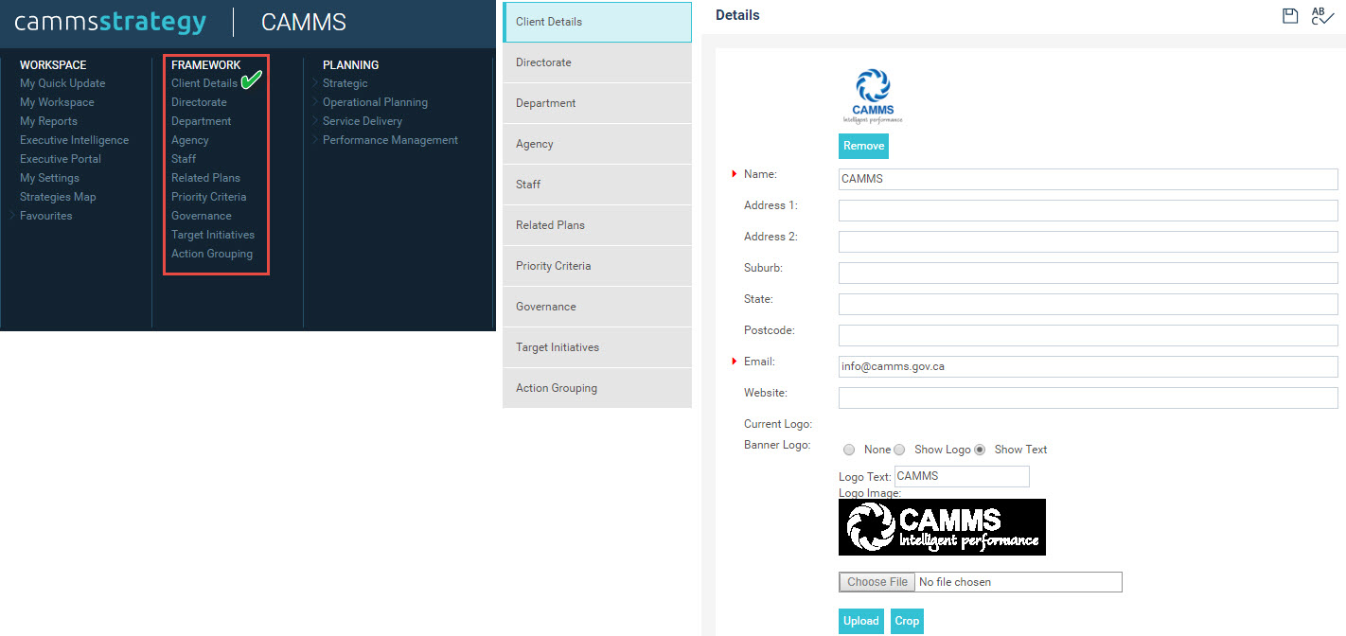Select the Target Initiatives tab
The height and width of the screenshot is (636, 1346).
pyautogui.click(x=597, y=347)
